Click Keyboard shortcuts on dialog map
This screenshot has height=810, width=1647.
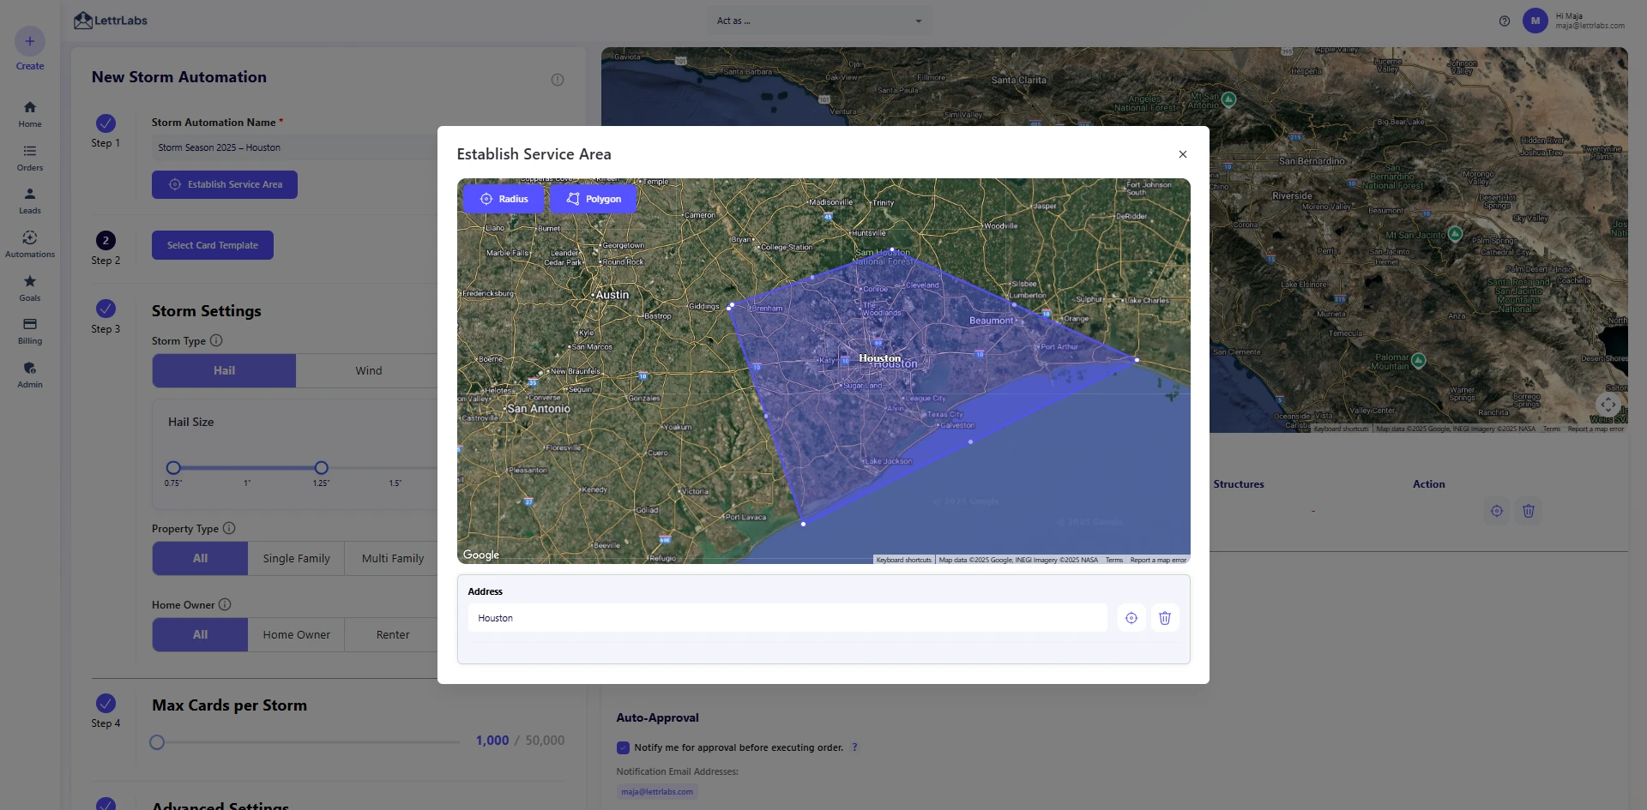tap(903, 560)
